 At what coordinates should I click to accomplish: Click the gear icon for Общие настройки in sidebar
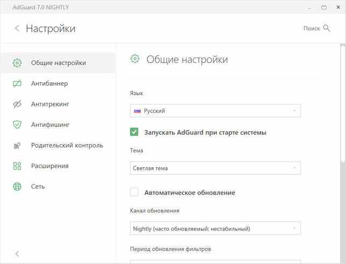tap(17, 63)
